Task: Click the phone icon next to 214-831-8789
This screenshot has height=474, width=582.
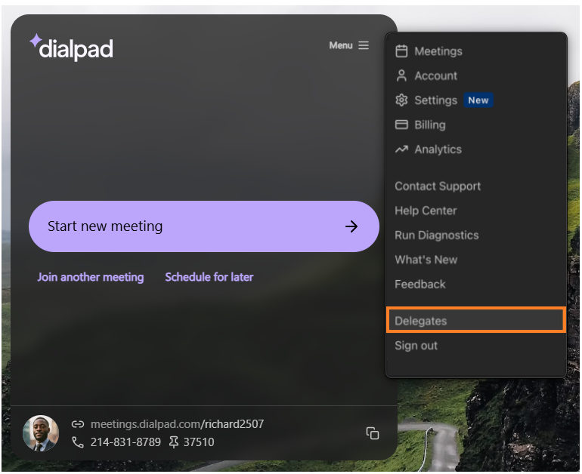Action: point(78,442)
